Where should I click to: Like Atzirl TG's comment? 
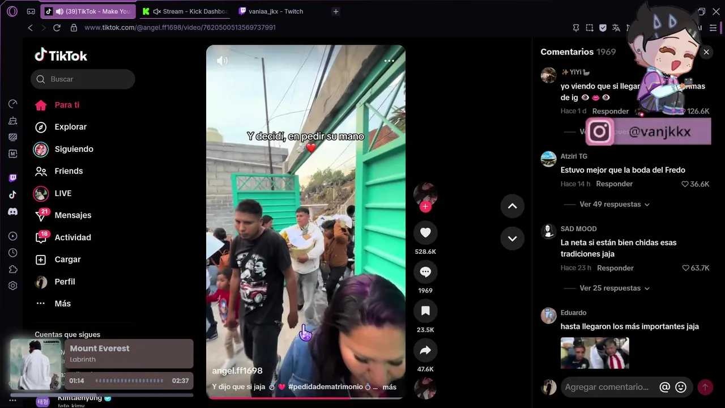[x=685, y=184]
